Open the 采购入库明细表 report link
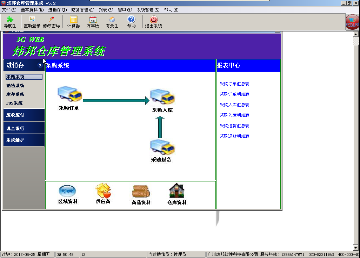 pyautogui.click(x=234, y=115)
